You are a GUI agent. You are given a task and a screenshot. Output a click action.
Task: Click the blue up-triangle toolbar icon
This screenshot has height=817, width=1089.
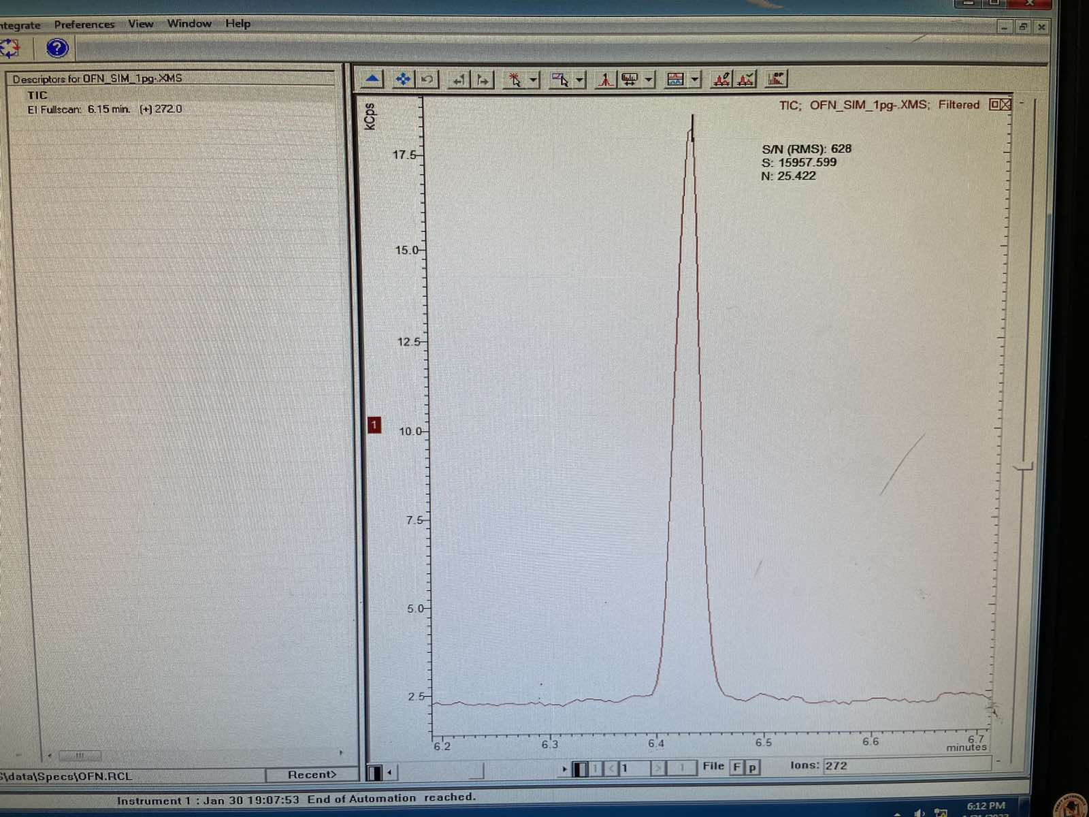[372, 80]
